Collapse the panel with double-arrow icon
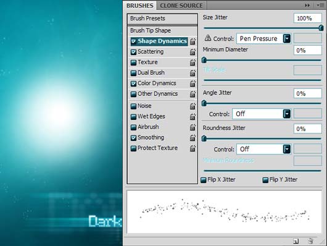The image size is (327, 246). pos(307,6)
